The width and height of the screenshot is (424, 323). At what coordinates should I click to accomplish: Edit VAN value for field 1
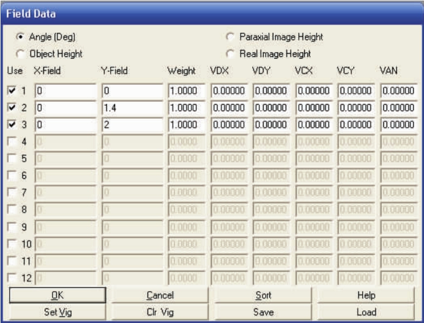point(399,91)
